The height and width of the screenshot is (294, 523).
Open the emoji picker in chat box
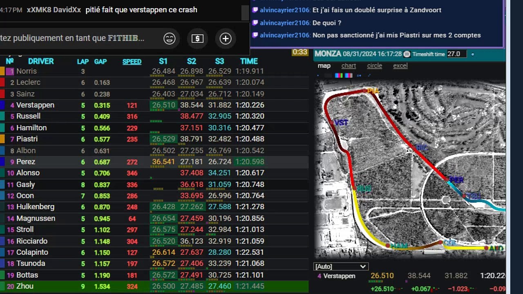(x=169, y=38)
